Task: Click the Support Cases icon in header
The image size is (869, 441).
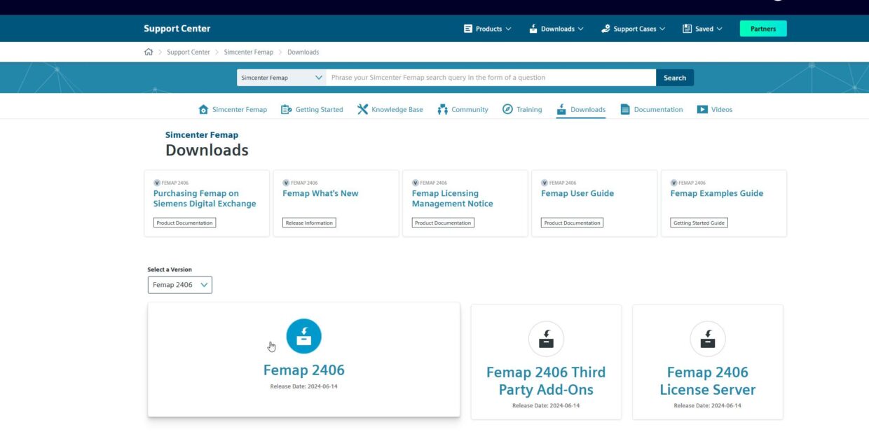Action: point(605,29)
